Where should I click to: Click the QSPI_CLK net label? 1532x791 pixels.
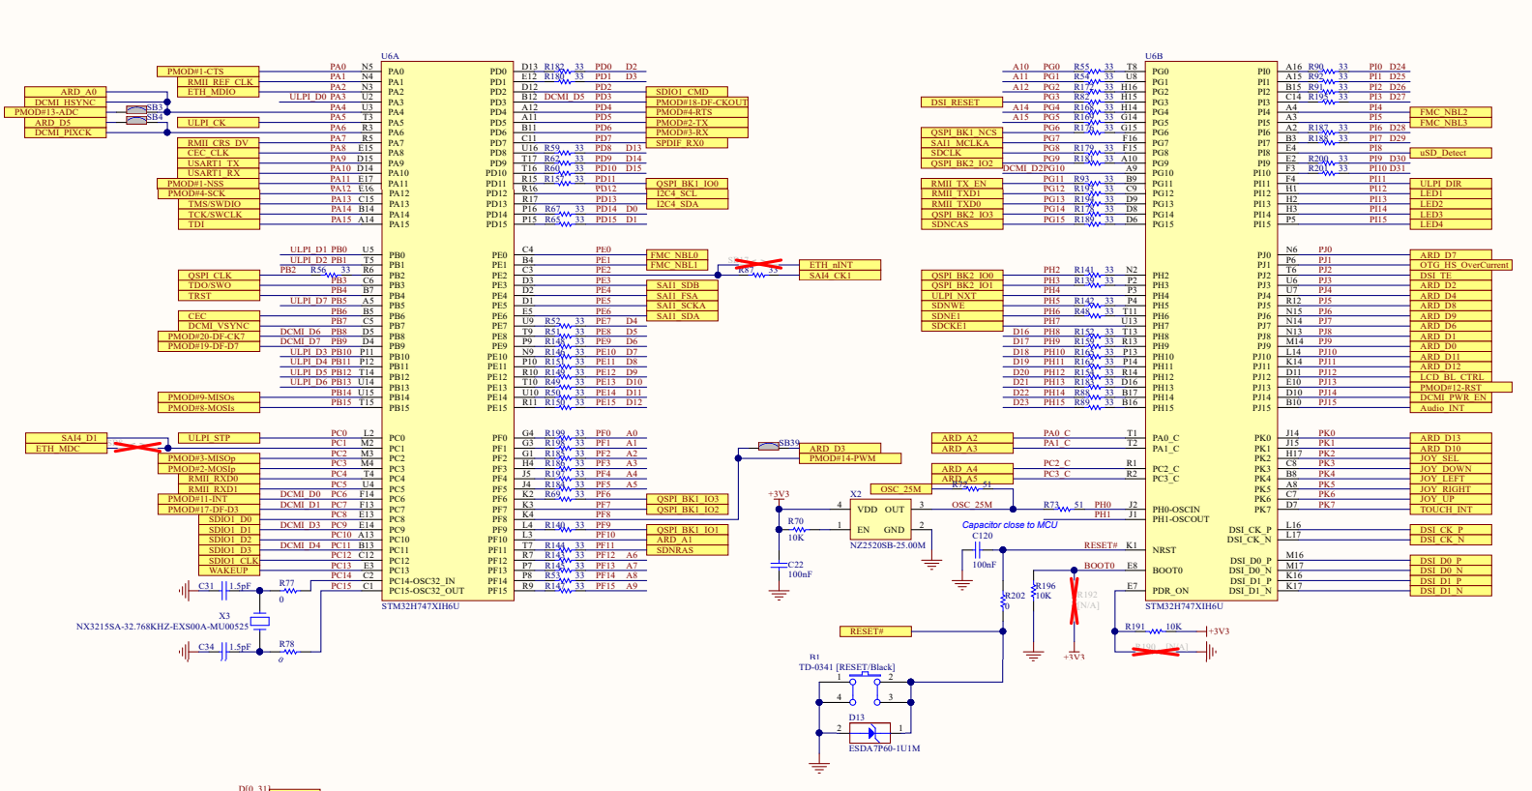tap(218, 276)
